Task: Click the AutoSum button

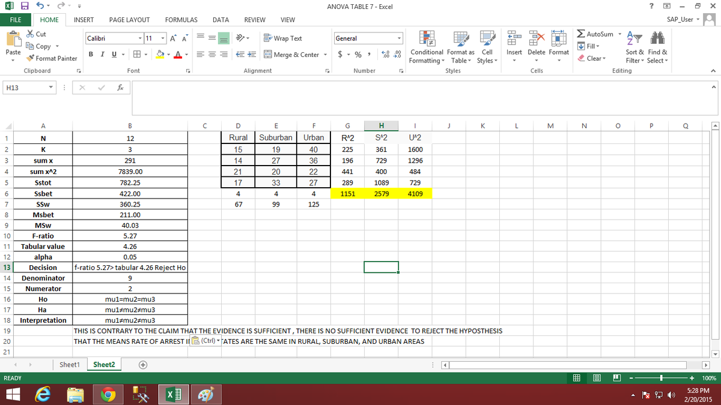Action: [x=596, y=34]
